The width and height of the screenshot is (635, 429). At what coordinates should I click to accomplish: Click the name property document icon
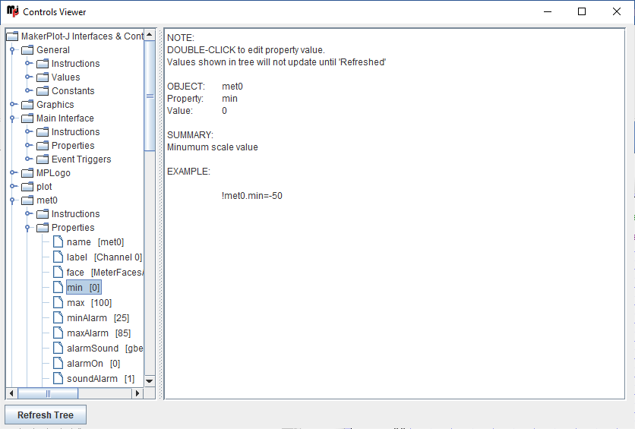tap(58, 242)
